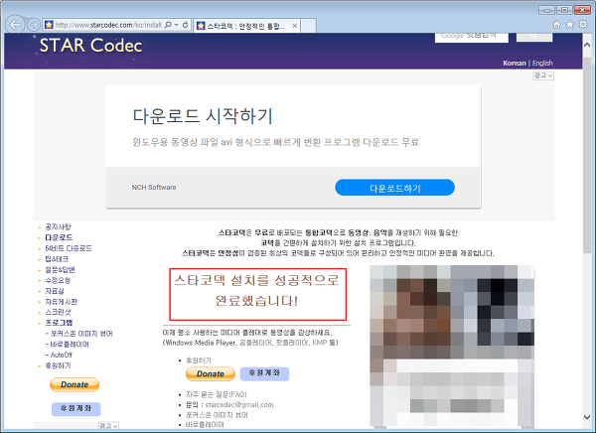Open 질문&답변 in sidebar
Viewport: 596px width, 433px height.
click(60, 269)
